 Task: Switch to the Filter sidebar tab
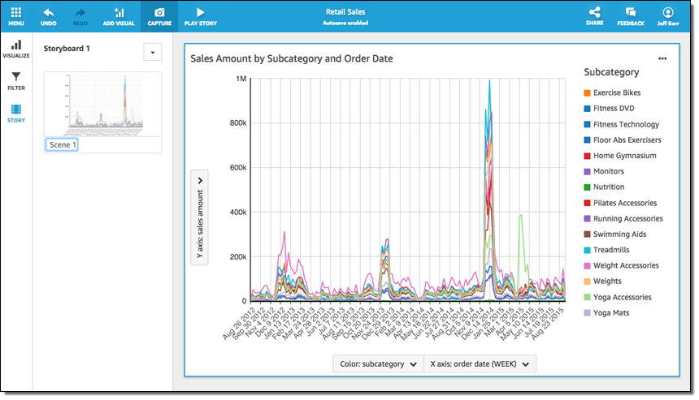(16, 80)
